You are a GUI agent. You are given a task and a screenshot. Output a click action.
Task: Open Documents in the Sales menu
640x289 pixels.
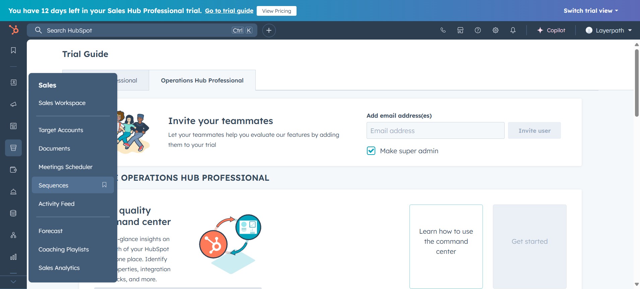54,149
